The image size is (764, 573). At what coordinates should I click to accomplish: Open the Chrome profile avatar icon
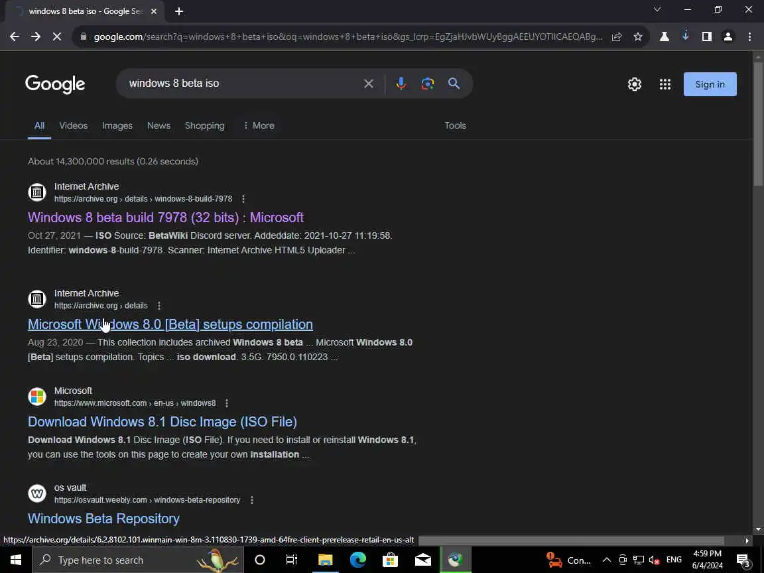(728, 36)
